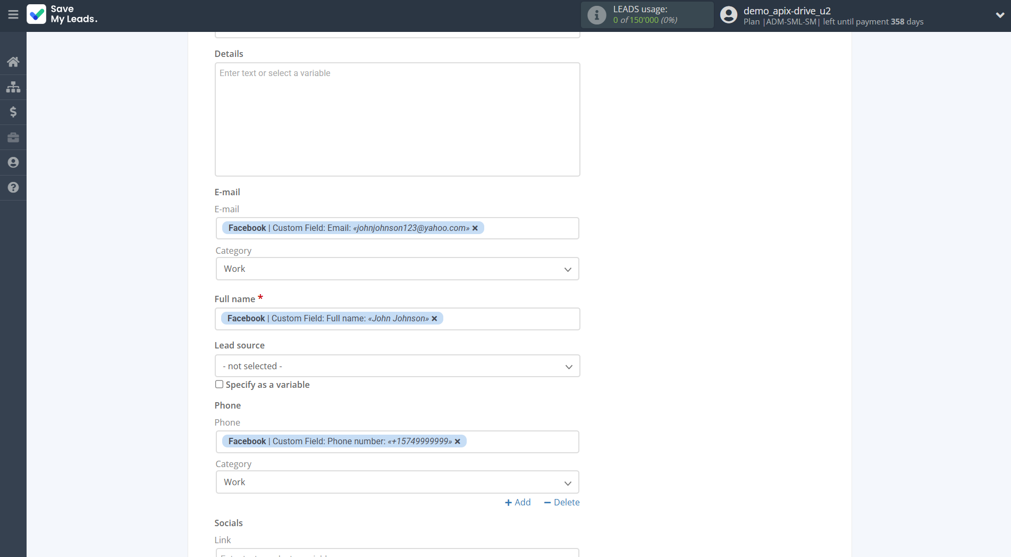
Task: Remove the Facebook Phone number variable tag
Action: coord(458,442)
